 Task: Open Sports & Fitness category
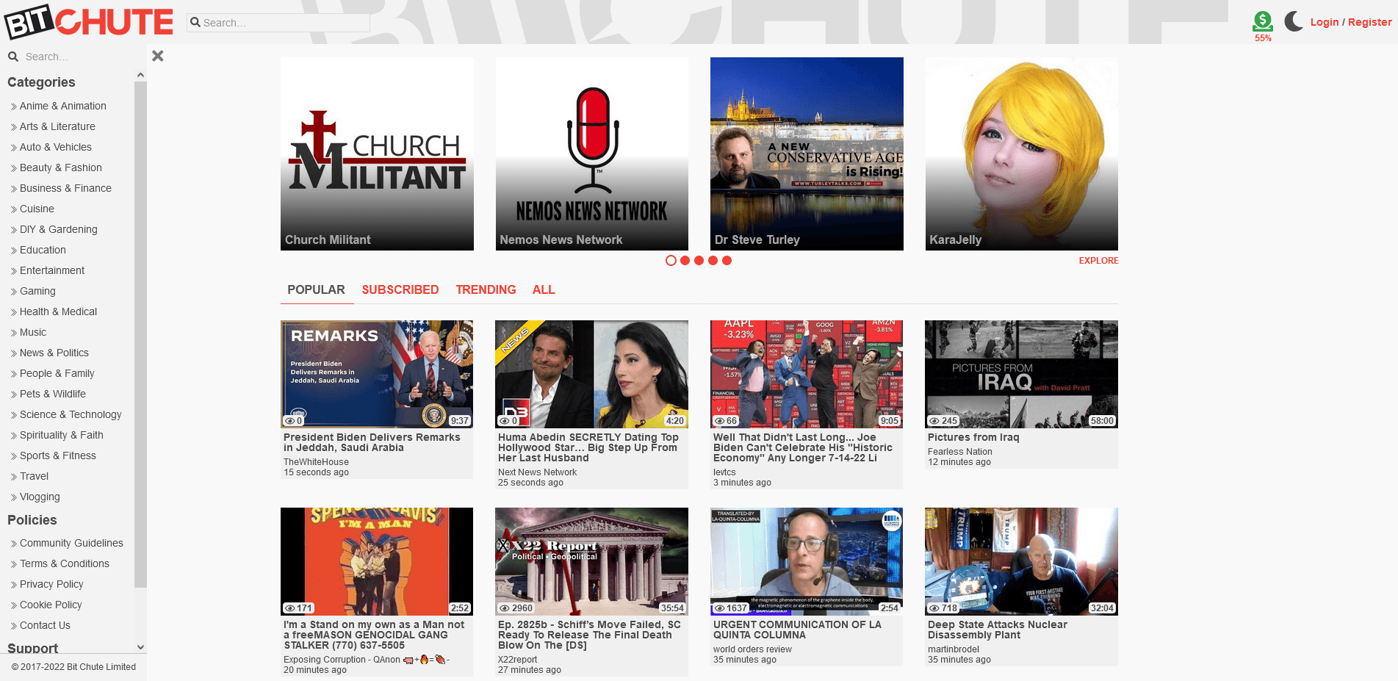[x=57, y=455]
